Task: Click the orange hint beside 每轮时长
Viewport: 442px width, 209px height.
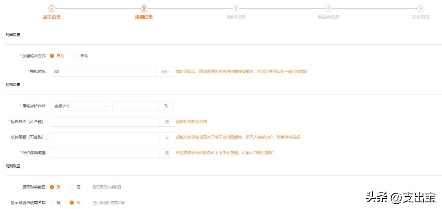Action: coord(242,72)
